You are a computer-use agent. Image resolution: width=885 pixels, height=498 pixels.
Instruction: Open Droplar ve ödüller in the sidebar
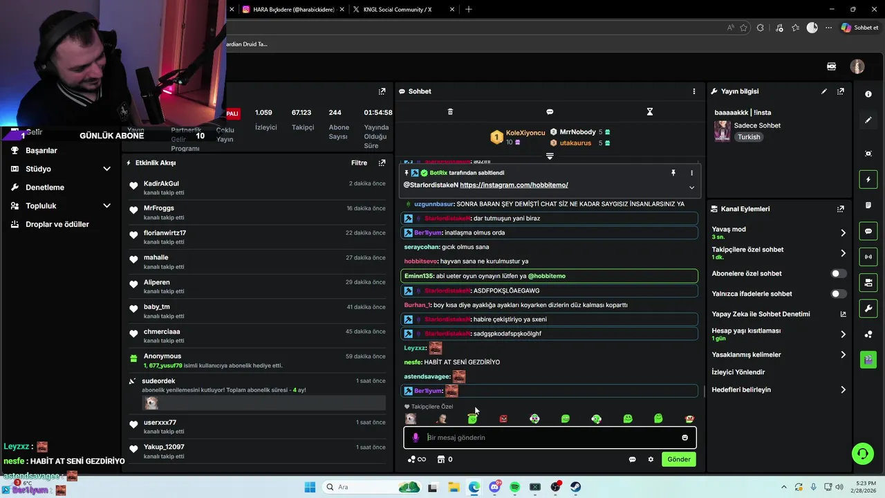point(57,224)
